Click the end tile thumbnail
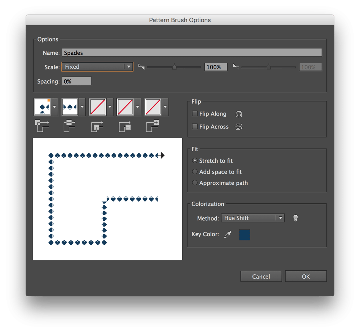Image resolution: width=360 pixels, height=333 pixels. (x=153, y=107)
